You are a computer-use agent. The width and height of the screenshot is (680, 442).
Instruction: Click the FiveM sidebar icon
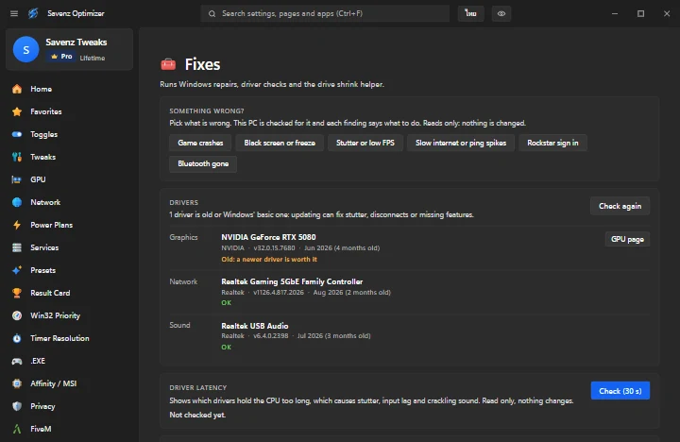point(17,429)
